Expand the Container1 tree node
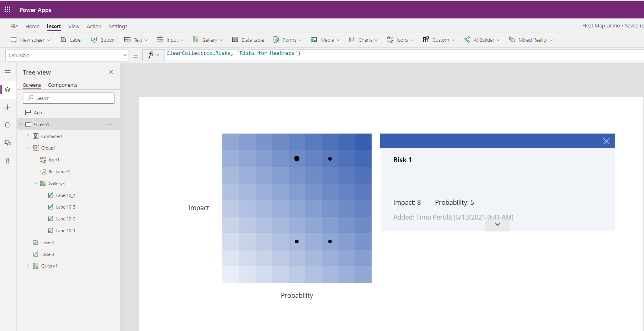Viewport: 644px width, 331px height. tap(28, 136)
